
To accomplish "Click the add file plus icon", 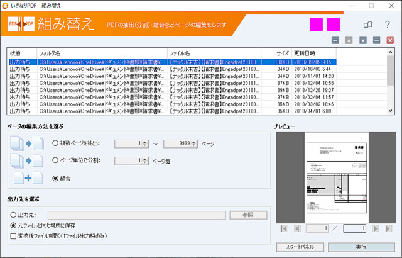I will click(335, 40).
